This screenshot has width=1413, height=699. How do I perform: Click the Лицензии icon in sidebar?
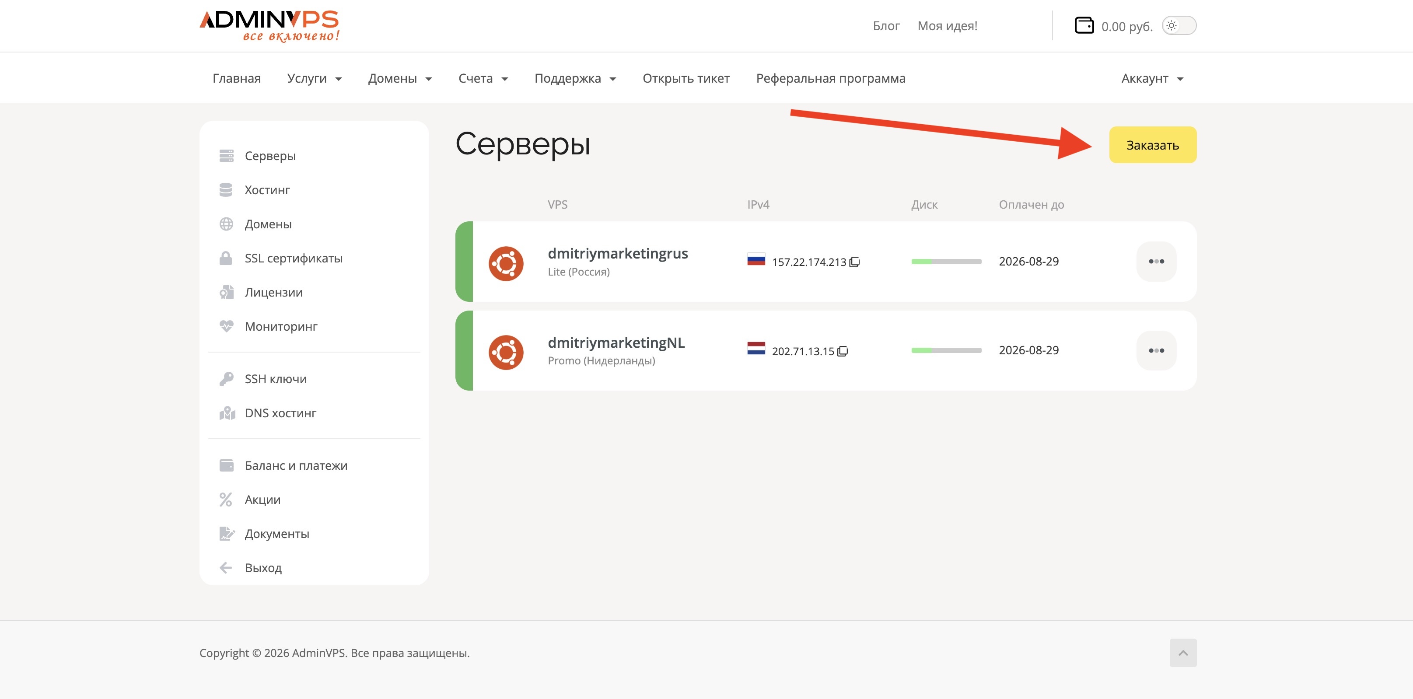227,293
